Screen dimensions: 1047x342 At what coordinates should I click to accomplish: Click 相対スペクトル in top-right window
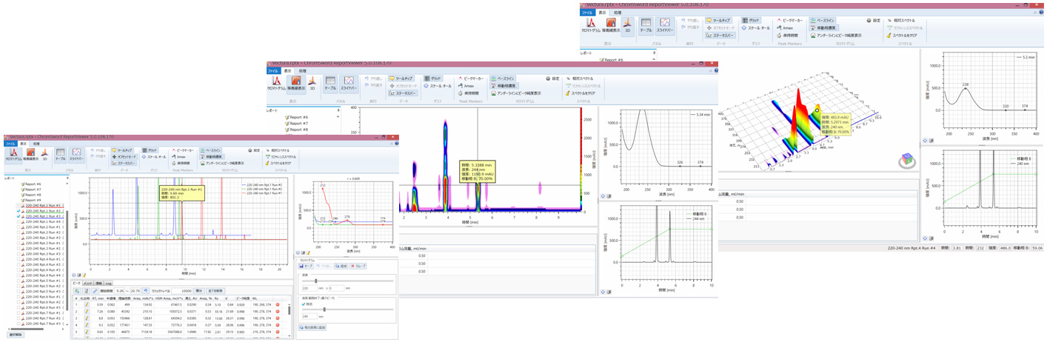point(901,20)
